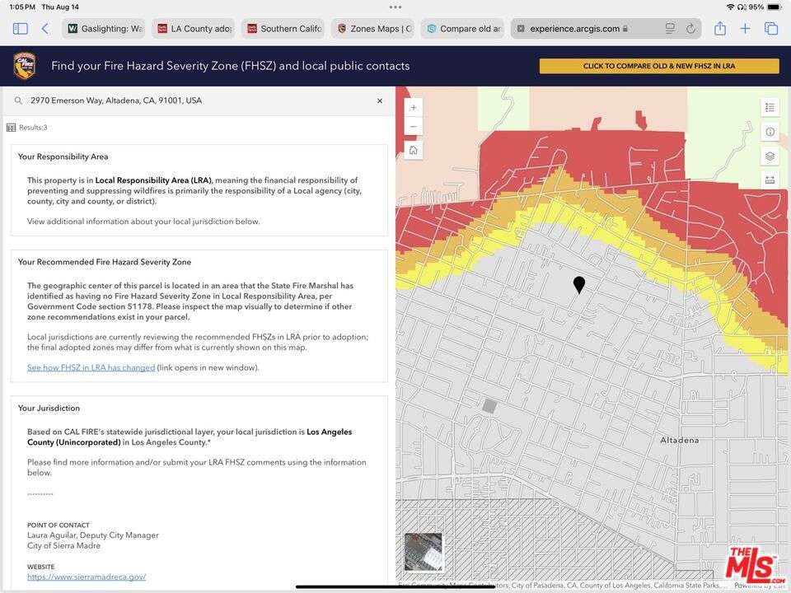Zoom out on the map

coord(414,128)
